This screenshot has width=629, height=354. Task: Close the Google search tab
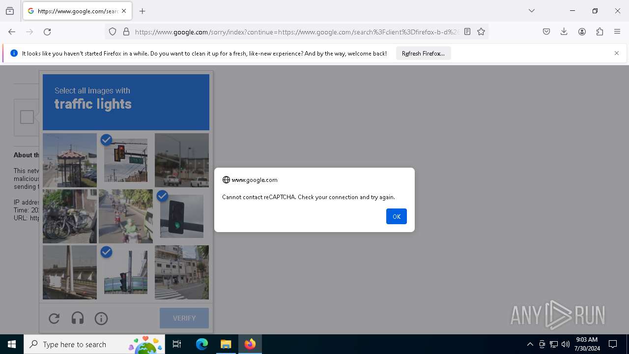pos(124,11)
